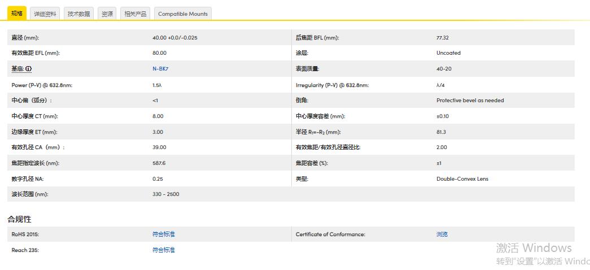The width and height of the screenshot is (590, 270).
Task: Click the Protective bevel as needed text
Action: click(x=470, y=101)
